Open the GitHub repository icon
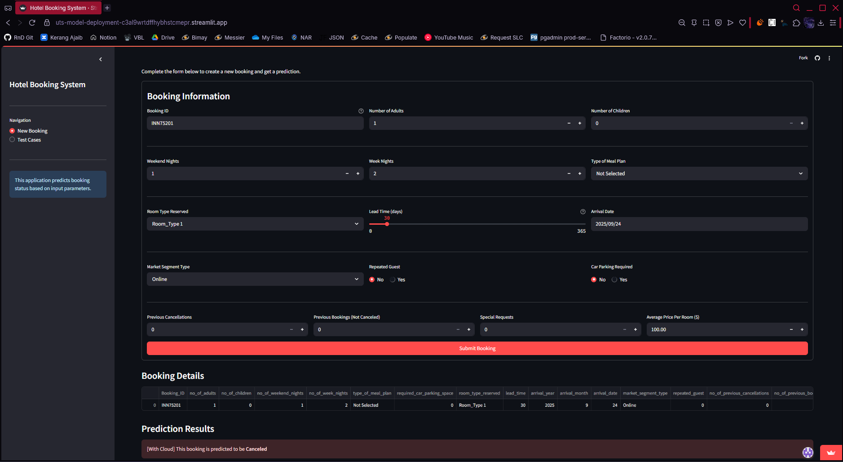The height and width of the screenshot is (462, 843). pos(817,58)
